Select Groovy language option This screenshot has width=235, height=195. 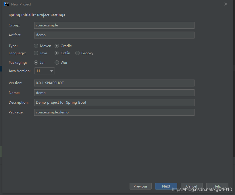point(78,53)
